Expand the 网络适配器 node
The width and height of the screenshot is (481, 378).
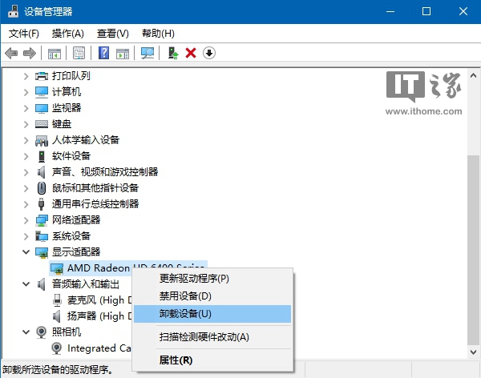coord(26,220)
